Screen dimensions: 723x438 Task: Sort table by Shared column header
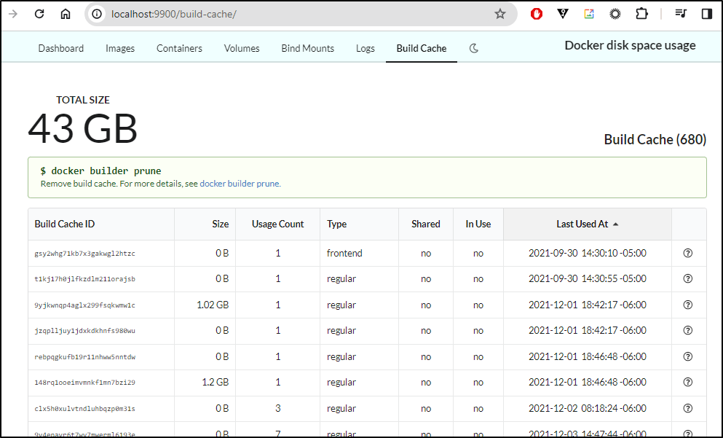(x=426, y=224)
